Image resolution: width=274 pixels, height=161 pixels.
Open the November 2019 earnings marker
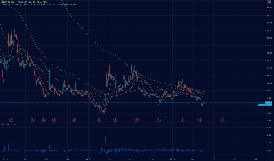point(75,120)
